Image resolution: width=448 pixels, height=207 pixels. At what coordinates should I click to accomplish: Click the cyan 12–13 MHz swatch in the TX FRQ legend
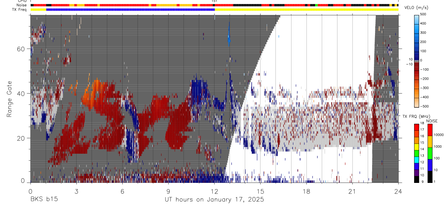pyautogui.click(x=417, y=160)
